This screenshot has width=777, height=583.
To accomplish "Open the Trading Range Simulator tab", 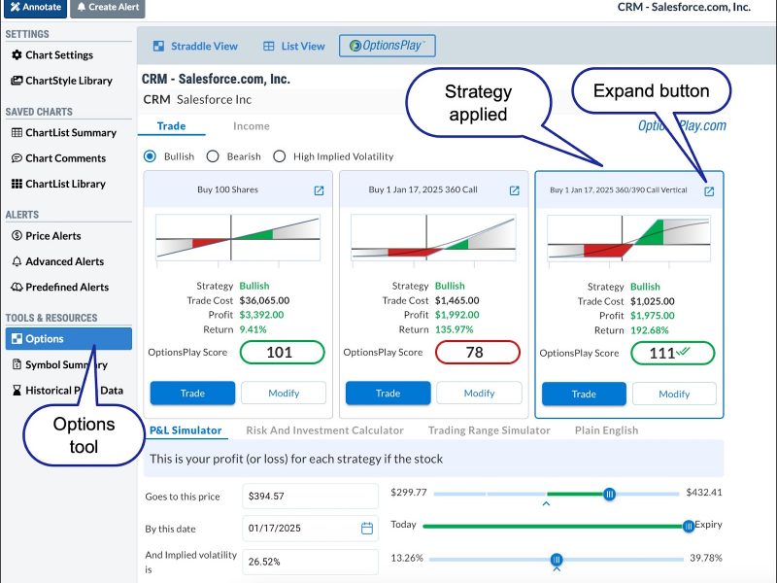I will [490, 430].
